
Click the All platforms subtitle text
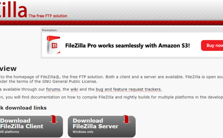point(10,132)
